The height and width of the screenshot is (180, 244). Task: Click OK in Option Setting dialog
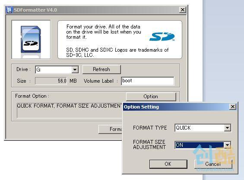coord(168,164)
